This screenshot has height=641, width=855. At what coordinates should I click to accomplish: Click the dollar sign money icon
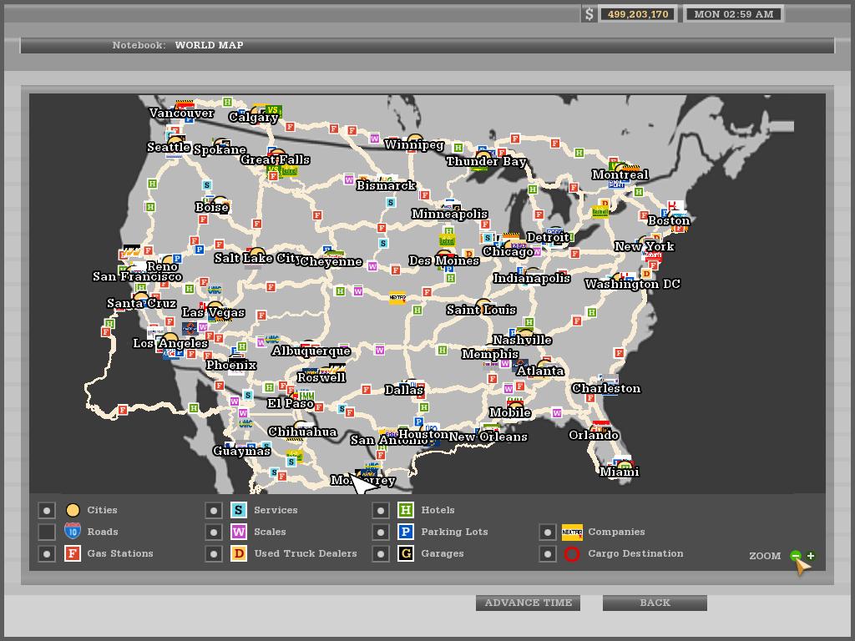coord(589,14)
